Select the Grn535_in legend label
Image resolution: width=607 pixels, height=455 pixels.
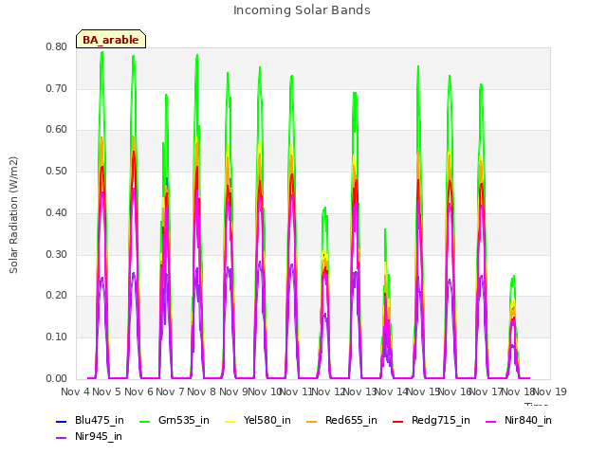(184, 420)
